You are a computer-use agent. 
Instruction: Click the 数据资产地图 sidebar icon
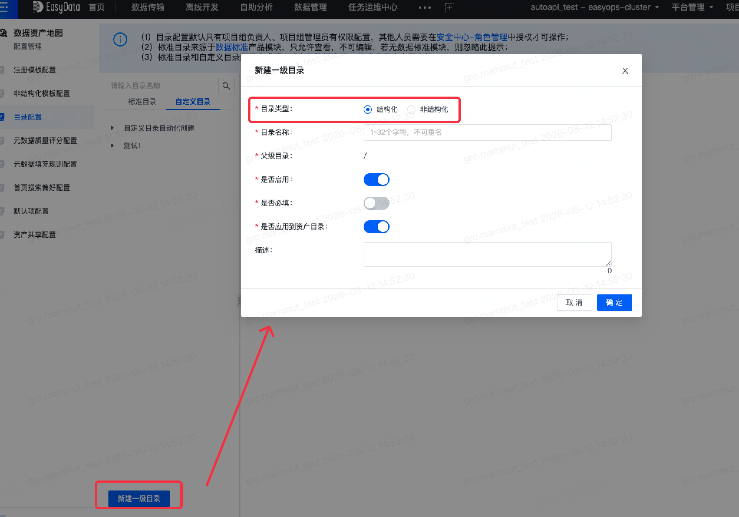point(4,33)
